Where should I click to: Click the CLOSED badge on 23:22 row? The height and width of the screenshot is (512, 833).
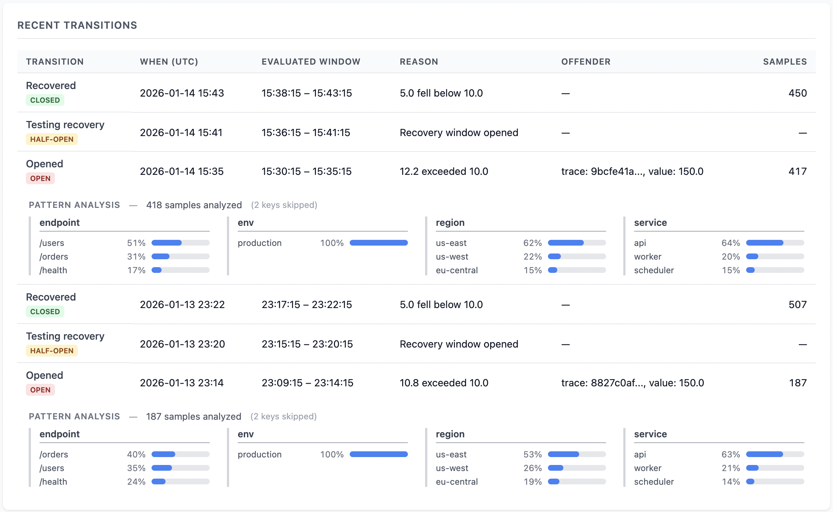[x=45, y=312]
